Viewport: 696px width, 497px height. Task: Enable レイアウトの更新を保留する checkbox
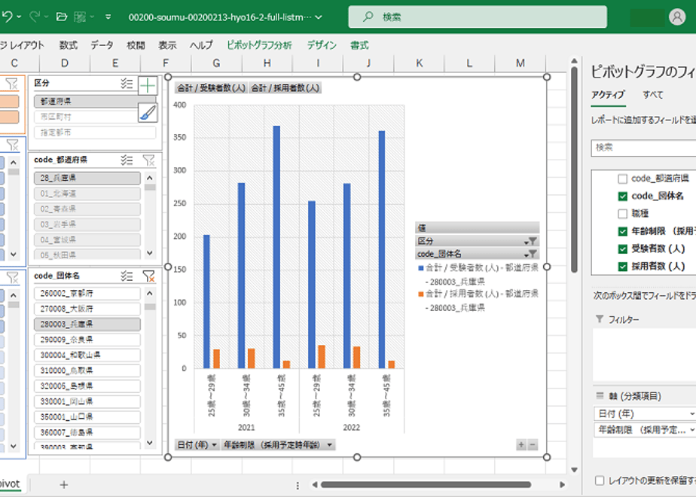pyautogui.click(x=600, y=480)
